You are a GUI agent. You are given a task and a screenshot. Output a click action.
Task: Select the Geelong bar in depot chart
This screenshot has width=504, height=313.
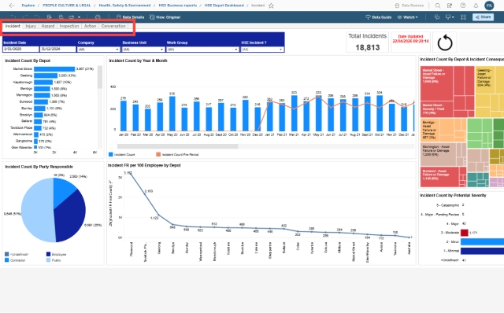pyautogui.click(x=46, y=75)
